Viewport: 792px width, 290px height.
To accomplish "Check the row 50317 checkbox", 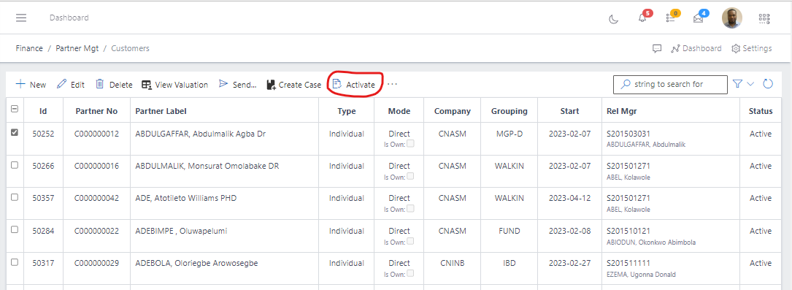I will coord(15,262).
